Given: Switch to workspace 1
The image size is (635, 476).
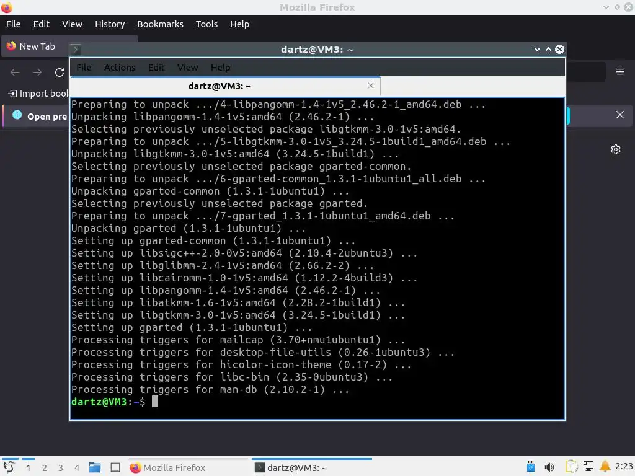Looking at the screenshot, I should [x=29, y=468].
